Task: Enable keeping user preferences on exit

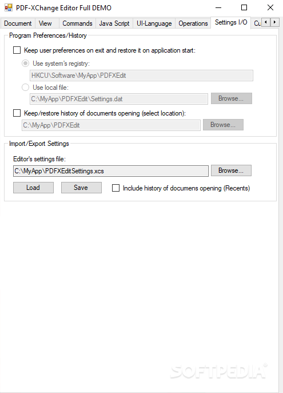Action: click(17, 50)
